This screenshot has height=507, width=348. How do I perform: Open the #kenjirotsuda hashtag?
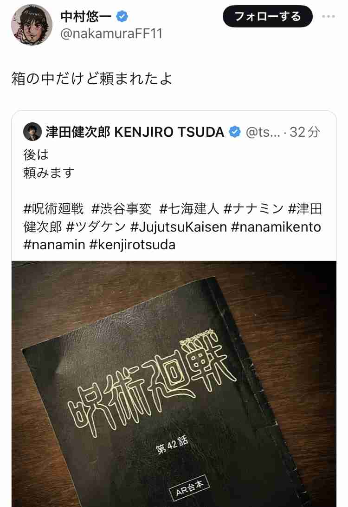coord(132,245)
